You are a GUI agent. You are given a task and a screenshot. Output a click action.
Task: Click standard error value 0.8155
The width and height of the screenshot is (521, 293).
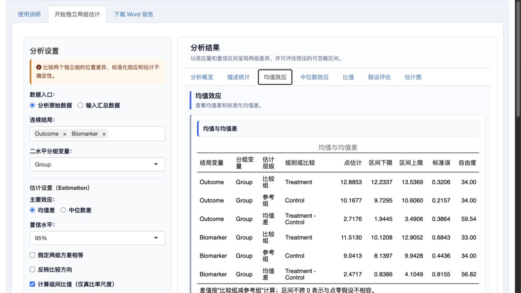[441, 274]
